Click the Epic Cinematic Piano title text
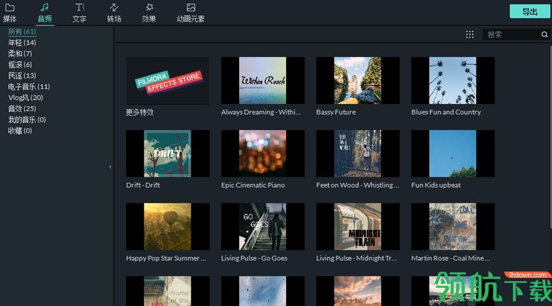552x306 pixels. click(x=253, y=185)
